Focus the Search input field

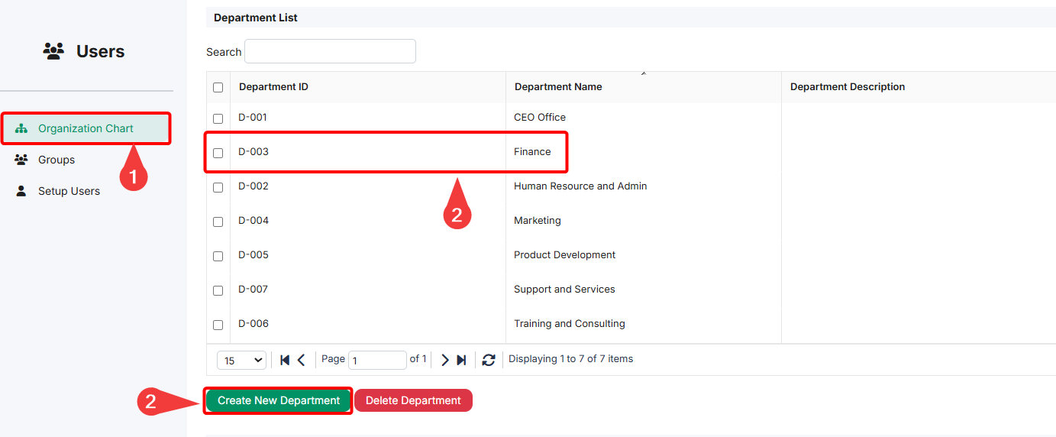pyautogui.click(x=330, y=51)
